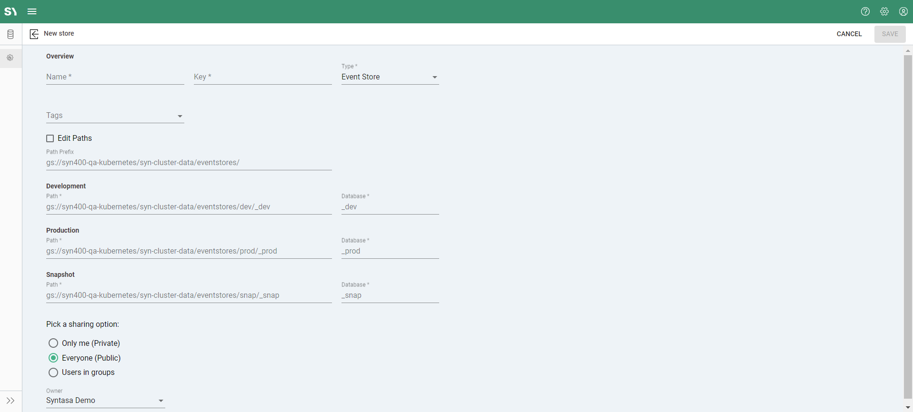Screen dimensions: 913x412
Task: Choose Users in groups sharing option
Action: pyautogui.click(x=53, y=373)
